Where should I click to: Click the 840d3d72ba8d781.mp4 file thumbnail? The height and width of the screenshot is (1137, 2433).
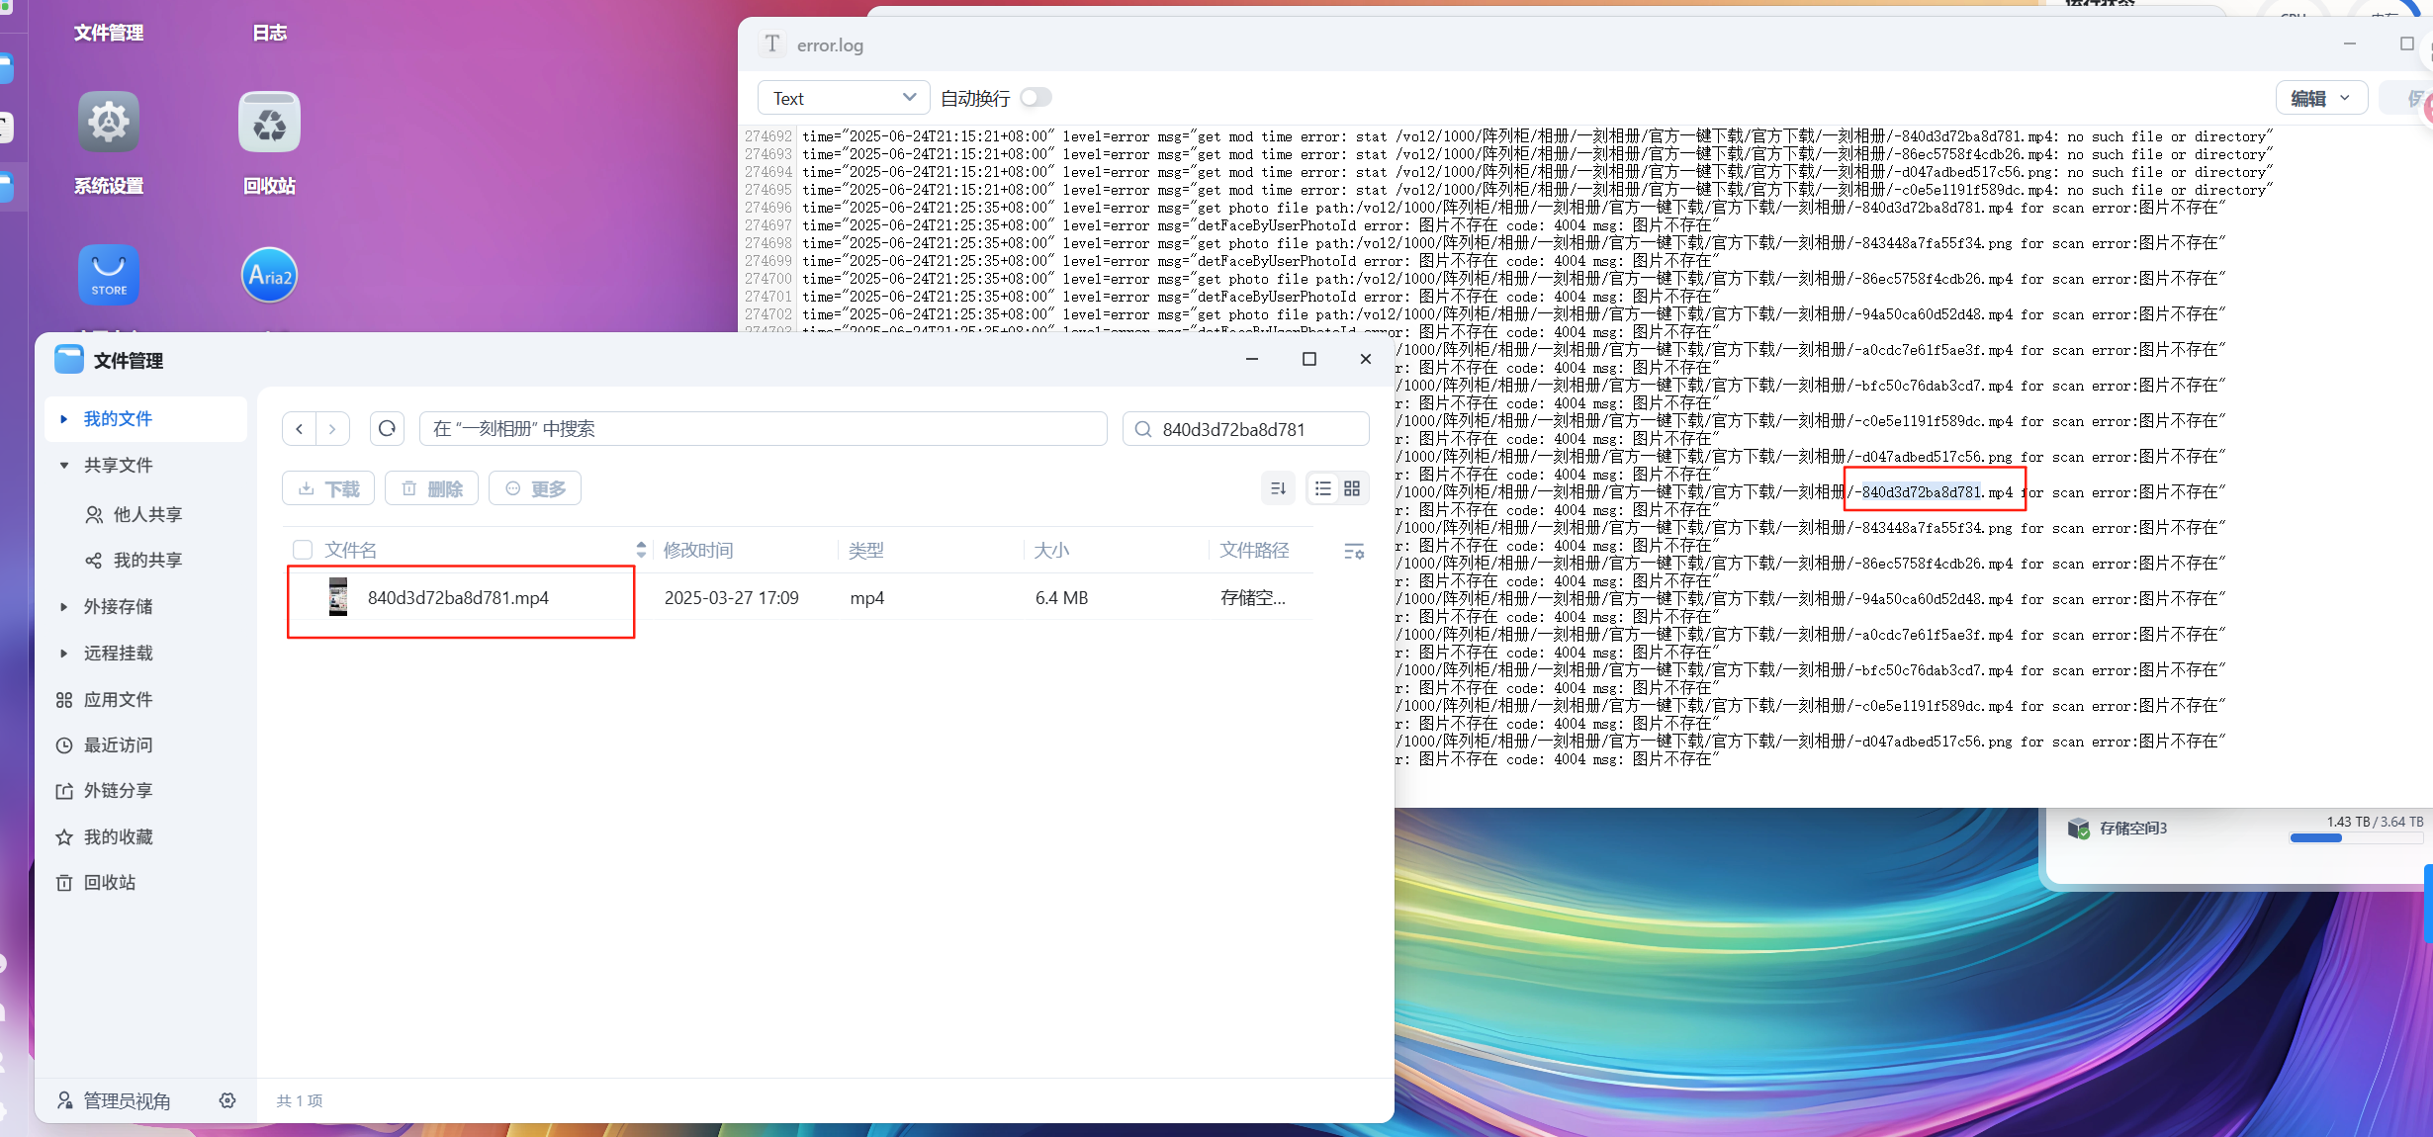pos(338,597)
